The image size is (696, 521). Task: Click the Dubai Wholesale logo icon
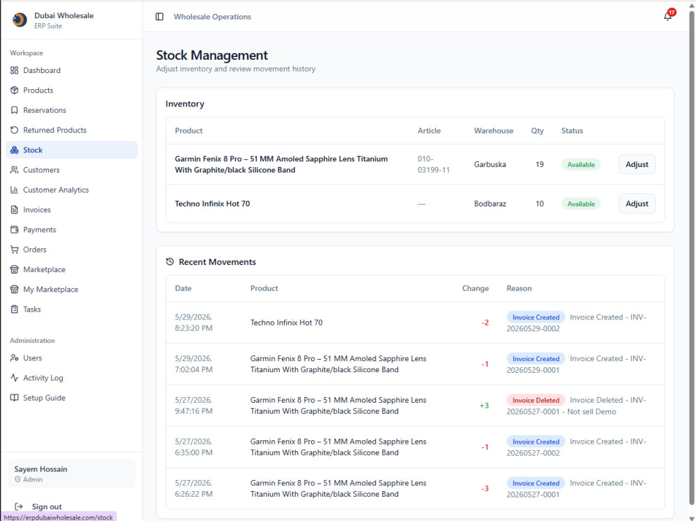(x=19, y=19)
